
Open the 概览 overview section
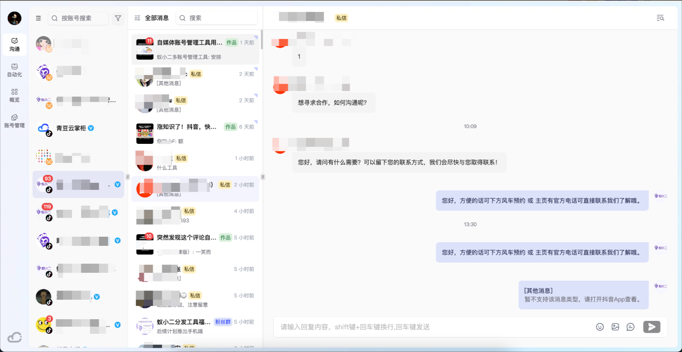point(15,95)
